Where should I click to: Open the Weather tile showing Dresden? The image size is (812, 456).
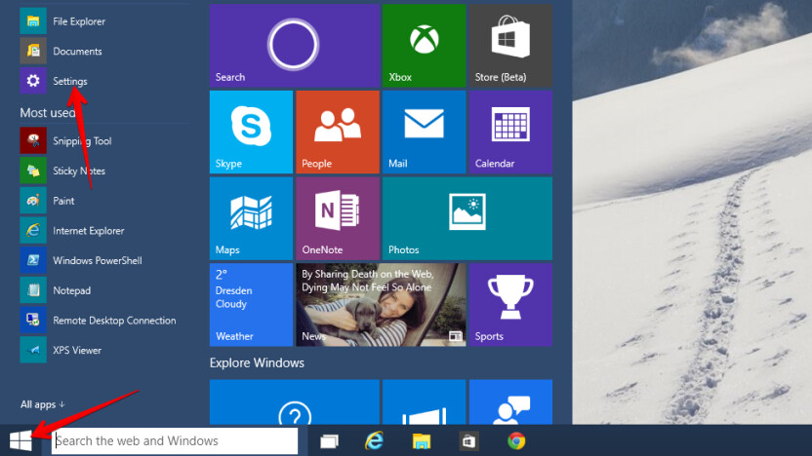(251, 305)
